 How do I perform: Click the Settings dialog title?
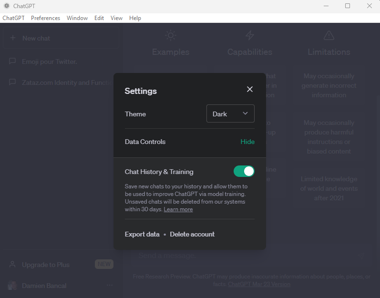click(x=141, y=91)
